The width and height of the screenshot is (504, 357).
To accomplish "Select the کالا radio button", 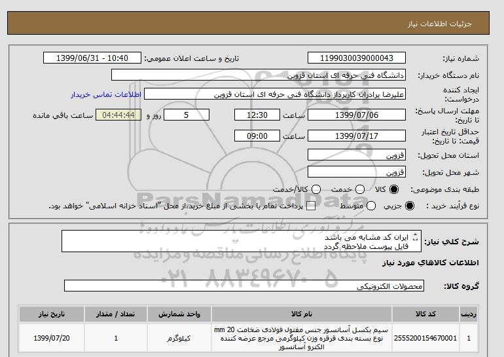I will (x=394, y=189).
